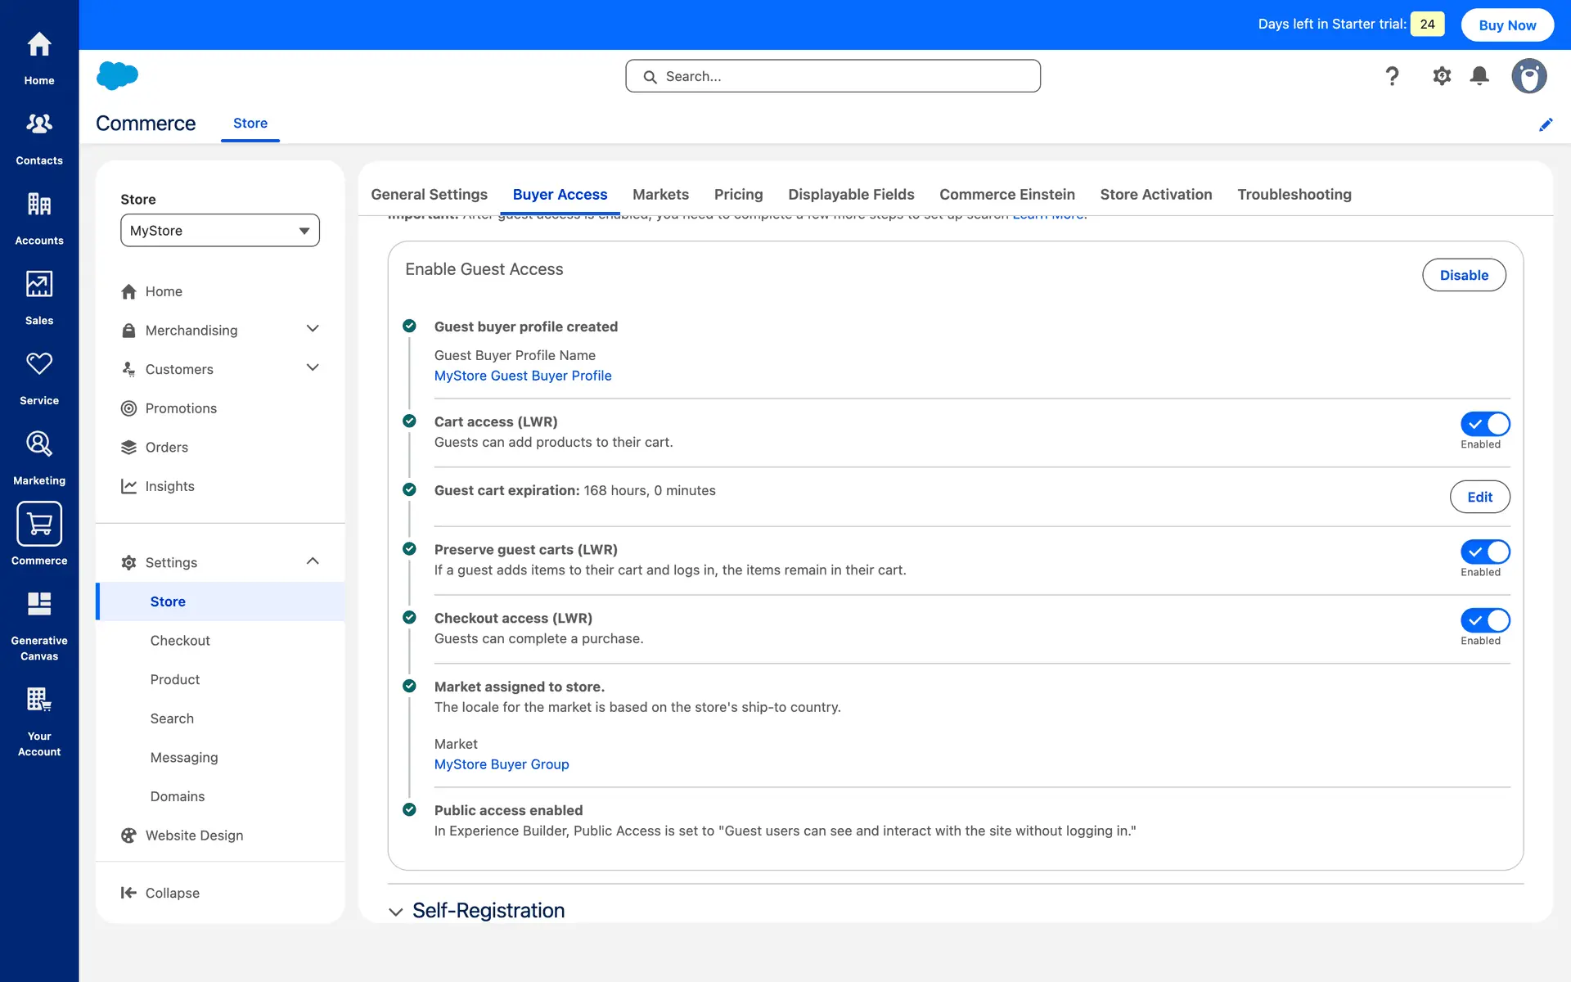Open MyStore Guest Buyer Profile link
The image size is (1571, 982).
tap(523, 376)
